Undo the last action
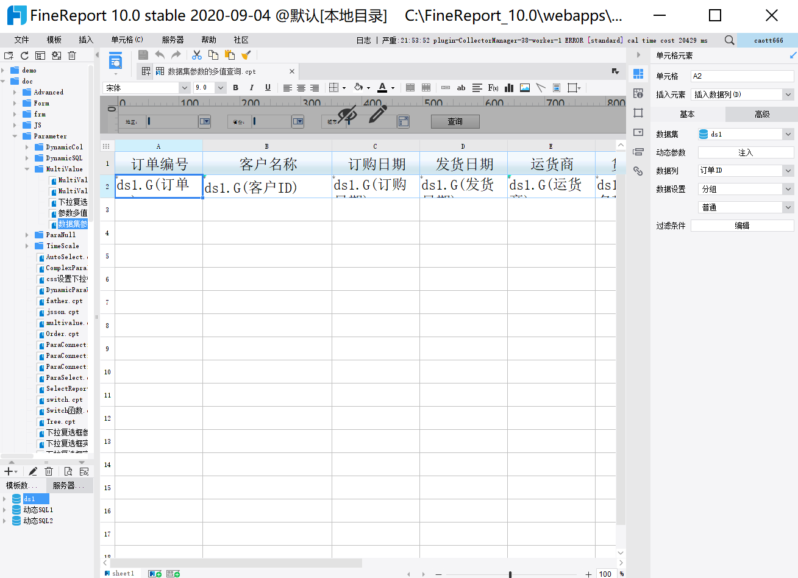 coord(160,55)
